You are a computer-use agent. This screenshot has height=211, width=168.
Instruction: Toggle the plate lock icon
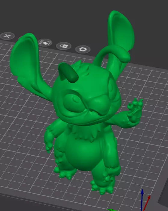[x=64, y=46]
